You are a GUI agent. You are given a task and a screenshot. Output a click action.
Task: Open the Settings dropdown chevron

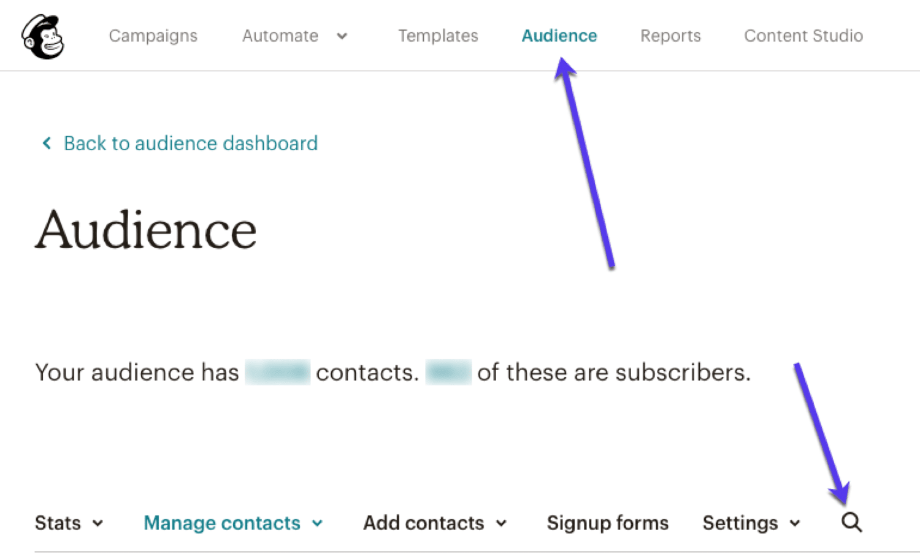tap(794, 524)
